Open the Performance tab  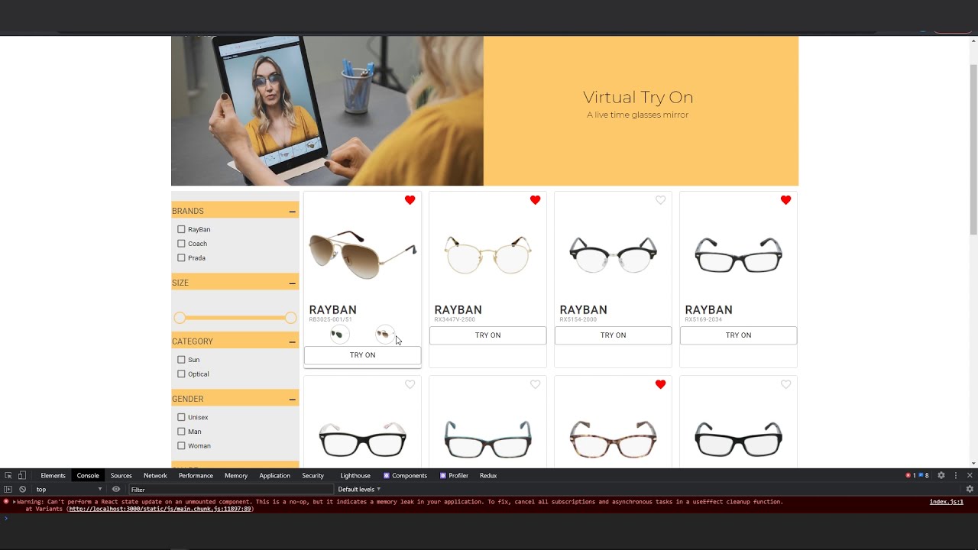coord(196,475)
